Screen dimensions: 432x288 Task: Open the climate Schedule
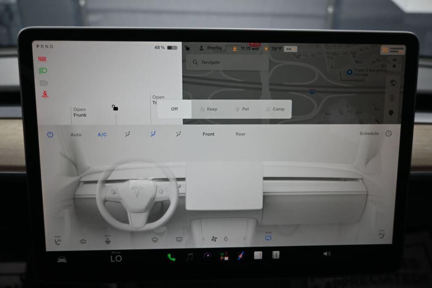pos(369,134)
